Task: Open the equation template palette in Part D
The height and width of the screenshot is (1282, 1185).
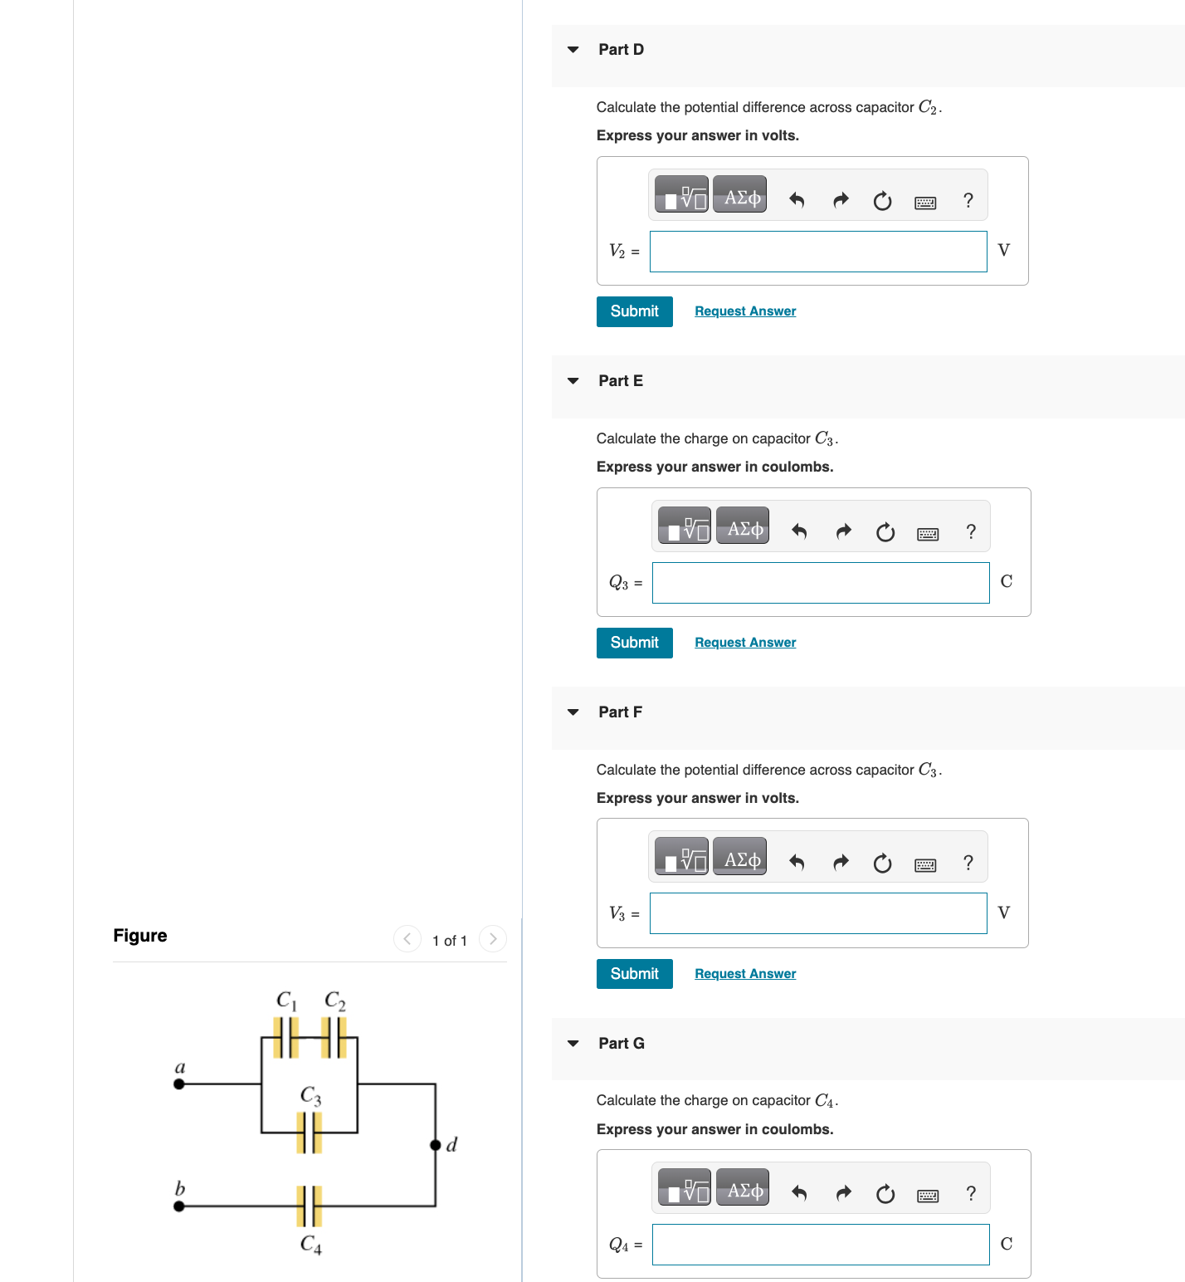Action: coord(680,194)
